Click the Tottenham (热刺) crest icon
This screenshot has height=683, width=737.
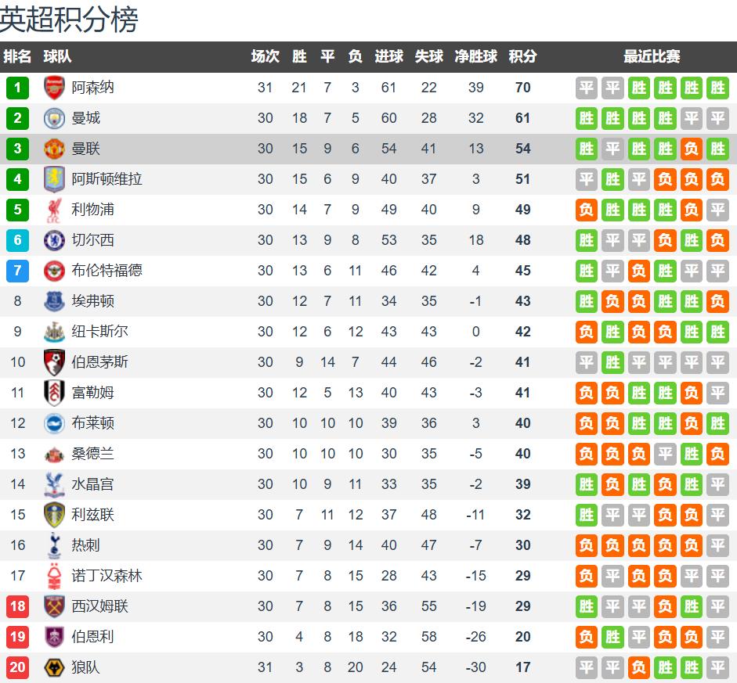tap(54, 545)
